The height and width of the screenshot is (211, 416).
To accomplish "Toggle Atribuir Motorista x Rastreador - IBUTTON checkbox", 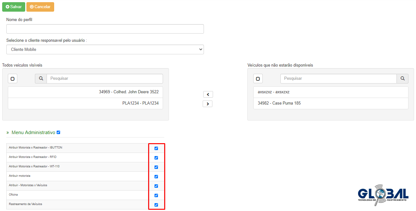I will pos(156,148).
